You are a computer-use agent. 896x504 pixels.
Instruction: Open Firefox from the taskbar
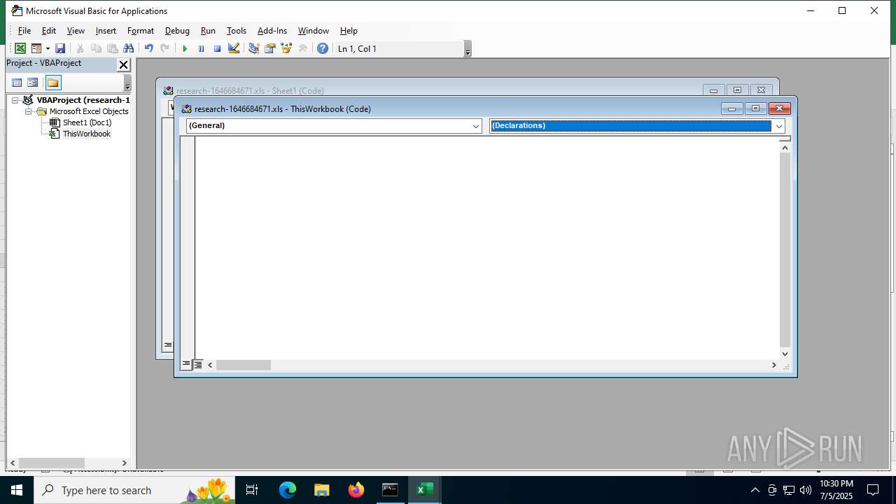pyautogui.click(x=356, y=490)
